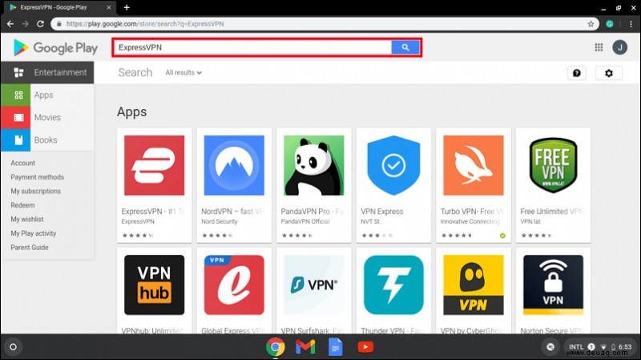This screenshot has height=360, width=641.
Task: Open the VPN by CyberGhost icon
Action: tap(474, 285)
